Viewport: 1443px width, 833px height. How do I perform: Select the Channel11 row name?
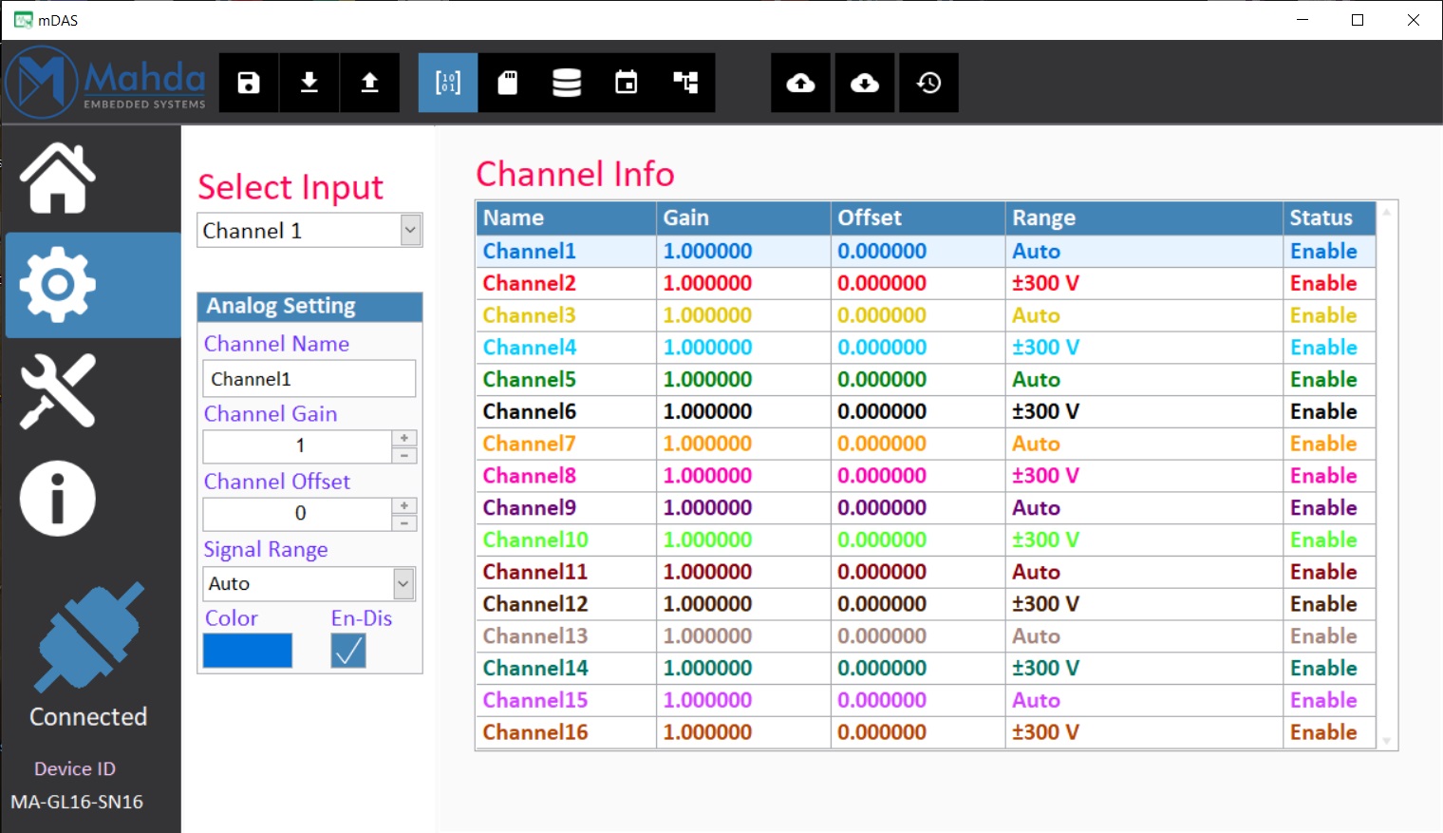535,572
